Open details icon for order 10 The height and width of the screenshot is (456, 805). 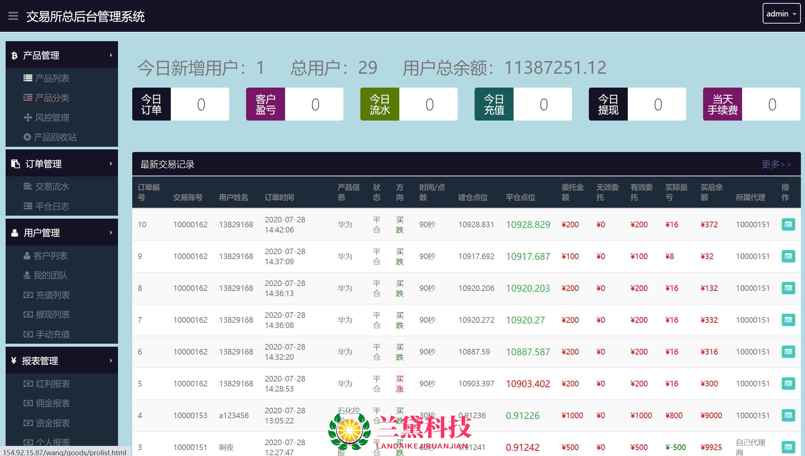(788, 225)
